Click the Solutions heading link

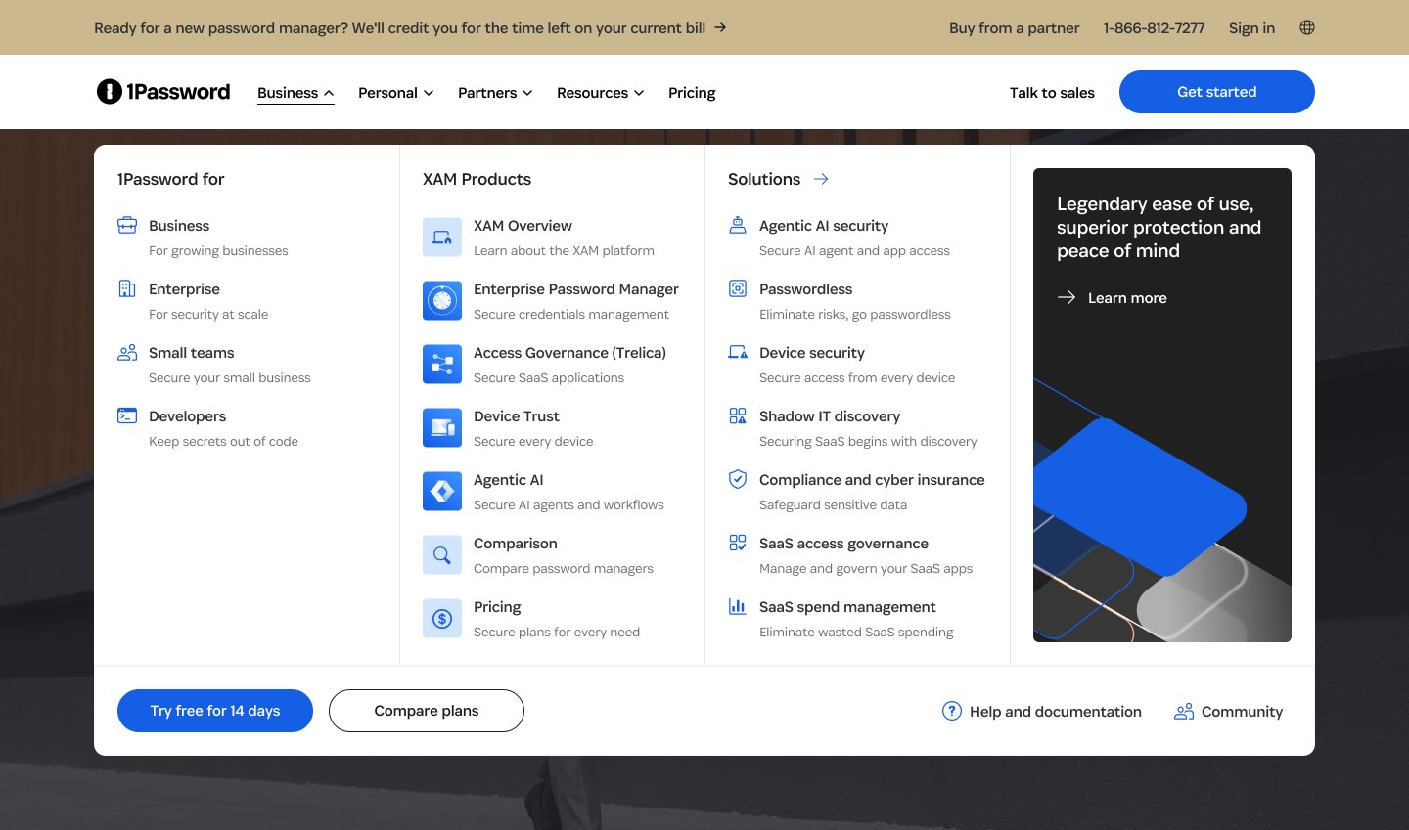764,179
